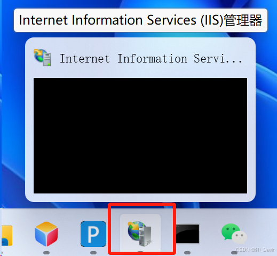This screenshot has width=277, height=256.
Task: Click the empty taskbar space right of WeChat
Action: [263, 231]
